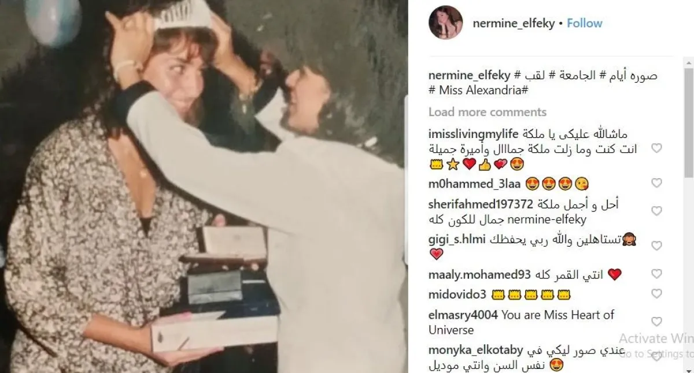Open nermine_elfeky username in header
Image resolution: width=694 pixels, height=373 pixels.
514,23
